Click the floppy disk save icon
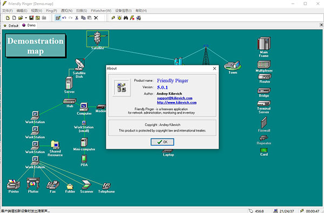The width and height of the screenshot is (324, 213). pyautogui.click(x=31, y=18)
